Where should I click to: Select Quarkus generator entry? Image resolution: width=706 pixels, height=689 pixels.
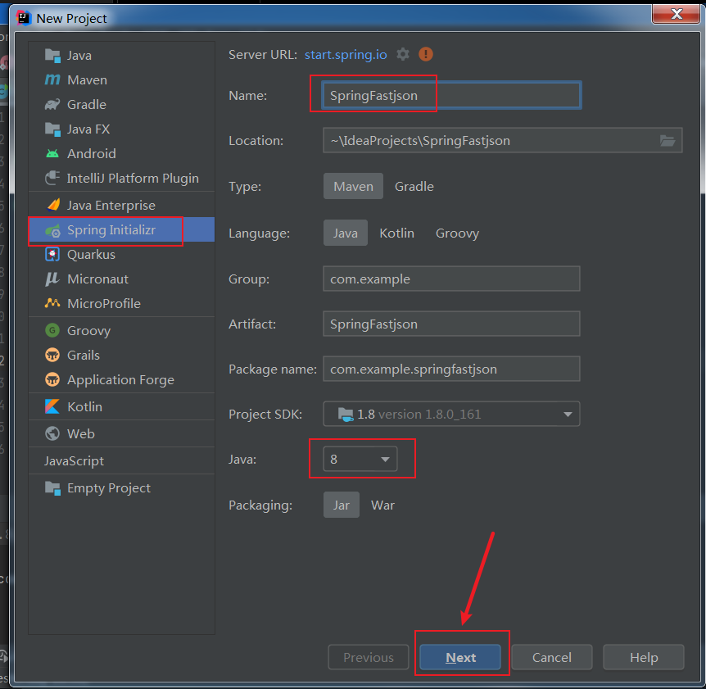(121, 255)
